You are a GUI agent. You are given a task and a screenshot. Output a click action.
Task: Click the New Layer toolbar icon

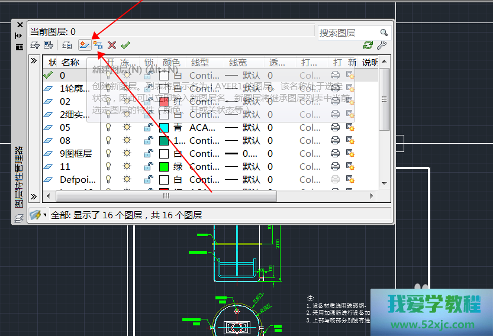tap(85, 45)
